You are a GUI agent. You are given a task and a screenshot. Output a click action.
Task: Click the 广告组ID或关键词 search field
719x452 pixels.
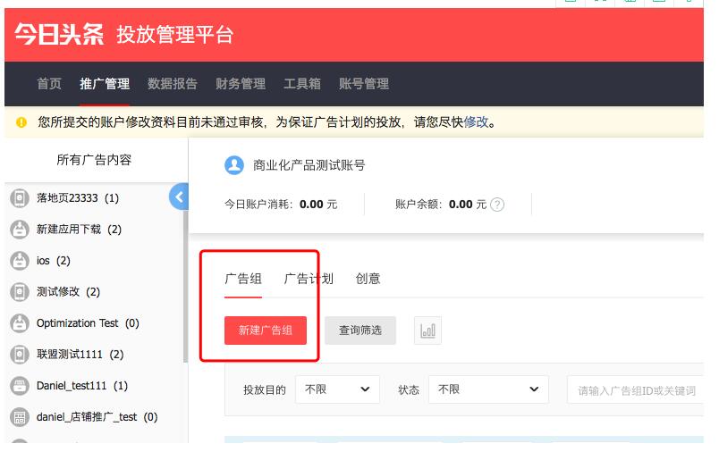[x=636, y=390]
